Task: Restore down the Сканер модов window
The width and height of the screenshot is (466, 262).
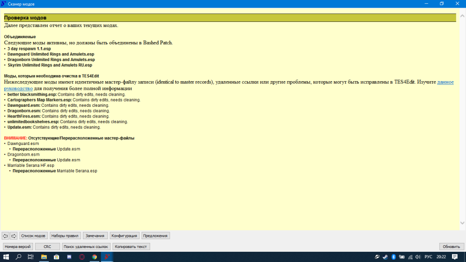Action: [x=442, y=4]
